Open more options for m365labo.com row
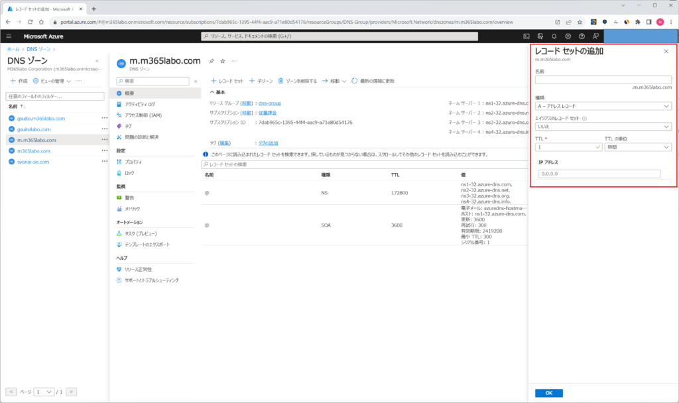 click(x=104, y=150)
